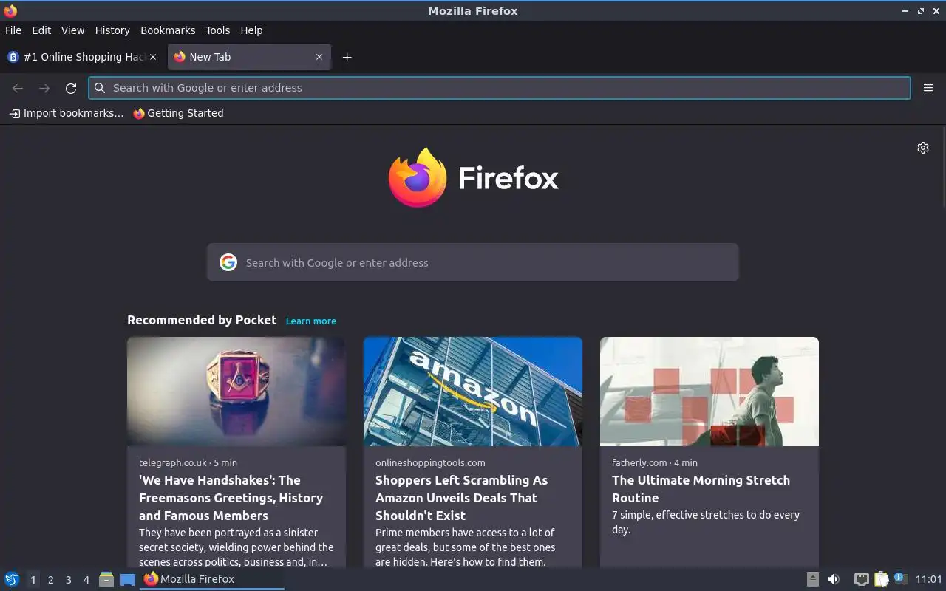Open the volume speaker tray icon
This screenshot has height=591, width=946.
pos(834,579)
